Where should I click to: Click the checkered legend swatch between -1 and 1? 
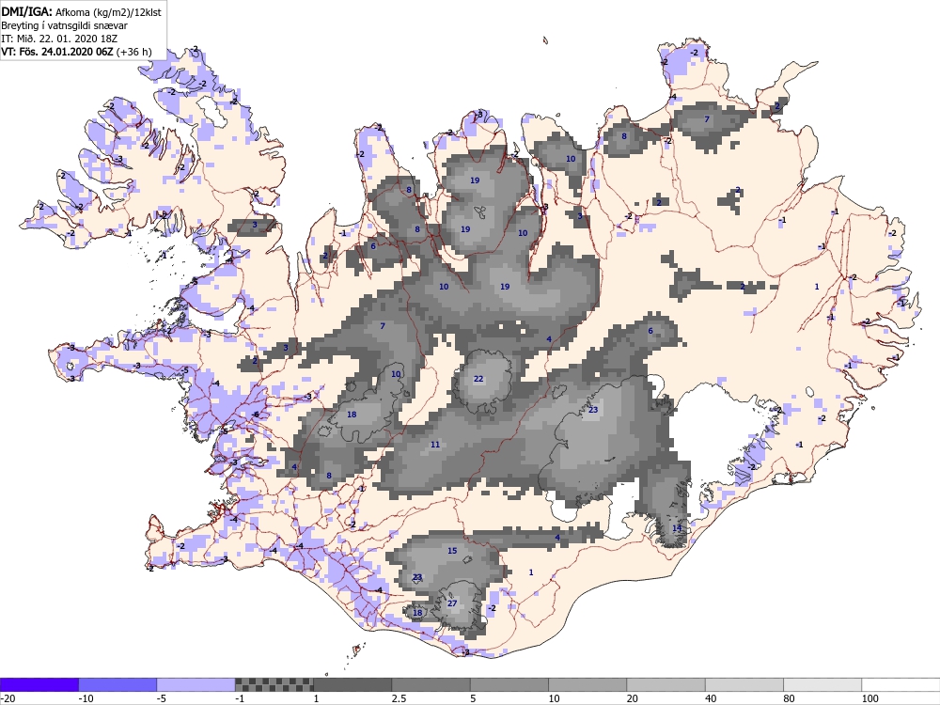point(274,684)
